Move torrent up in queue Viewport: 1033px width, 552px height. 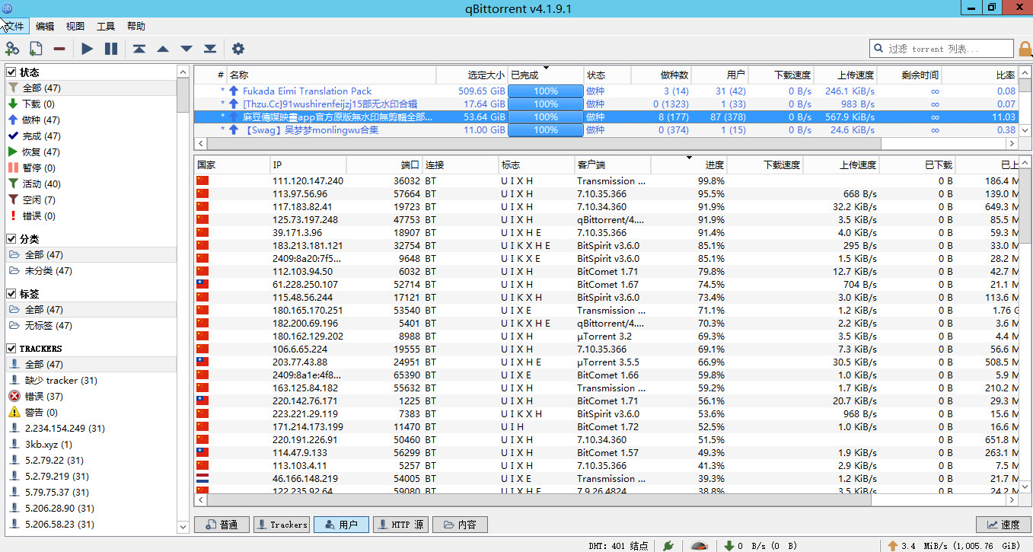tap(163, 49)
